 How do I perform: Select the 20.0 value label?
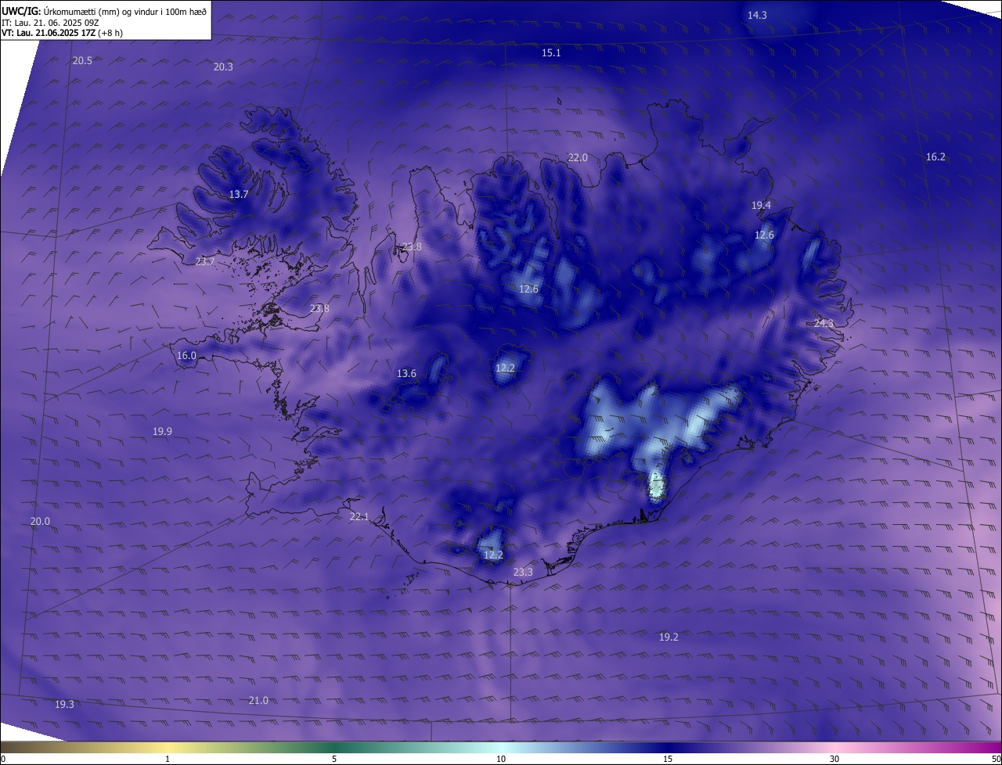point(40,521)
